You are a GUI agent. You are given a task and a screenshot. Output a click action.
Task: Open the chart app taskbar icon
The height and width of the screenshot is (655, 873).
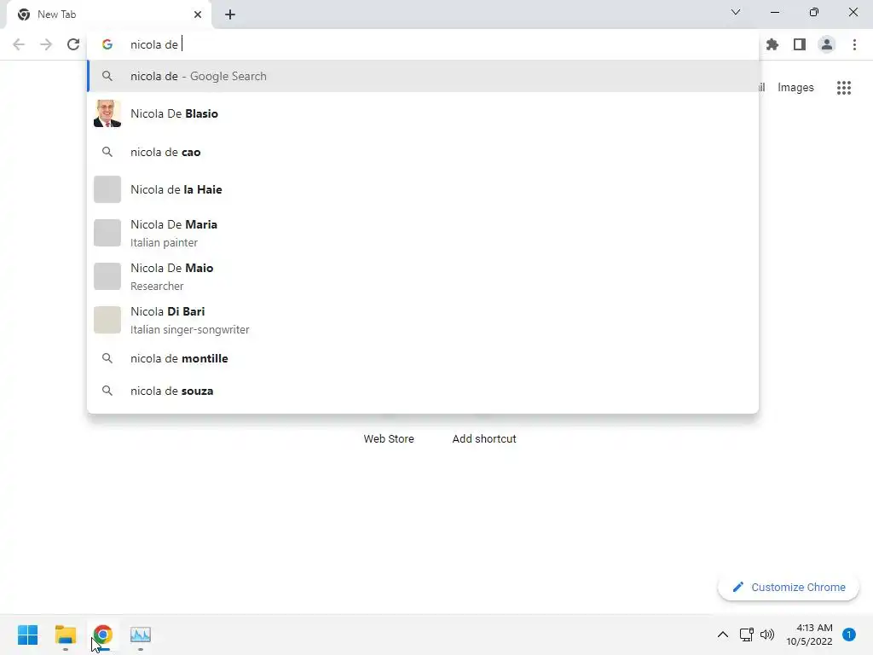pos(141,635)
